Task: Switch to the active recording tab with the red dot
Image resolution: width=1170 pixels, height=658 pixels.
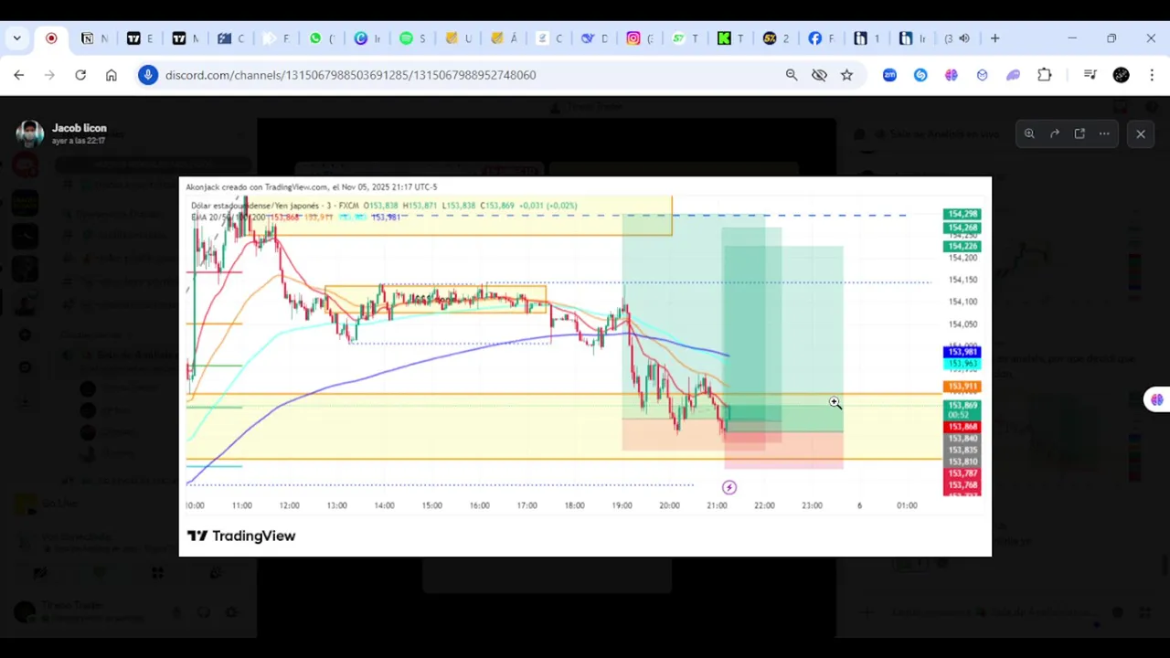Action: point(51,38)
